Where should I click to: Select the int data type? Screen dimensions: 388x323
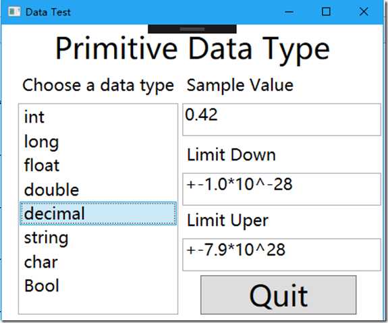pyautogui.click(x=98, y=117)
